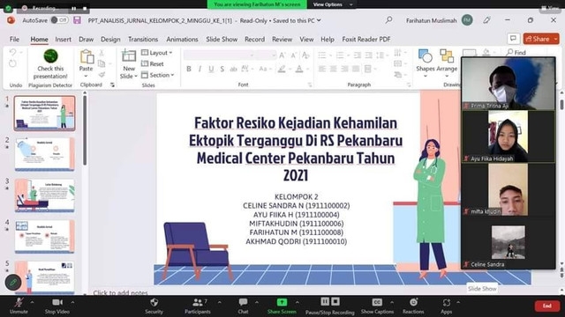The image size is (565, 317).
Task: Open the search magnifier in title bar
Action: coord(388,20)
